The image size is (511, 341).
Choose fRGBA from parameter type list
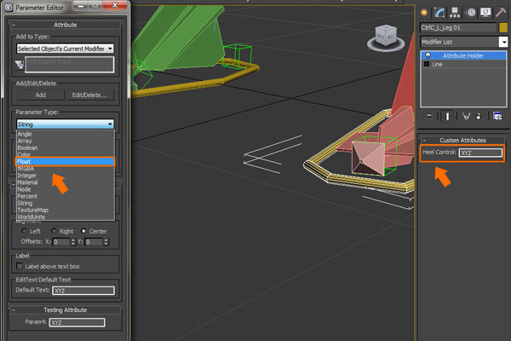66,169
